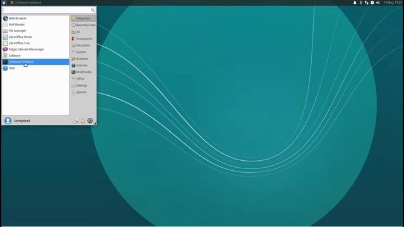This screenshot has height=227, width=404.
Task: Click the menu resize grip corner
Action: [x=95, y=124]
